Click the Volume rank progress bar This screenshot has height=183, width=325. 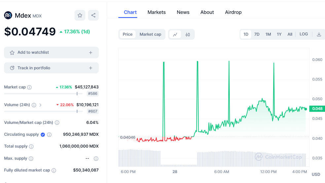pos(43,112)
